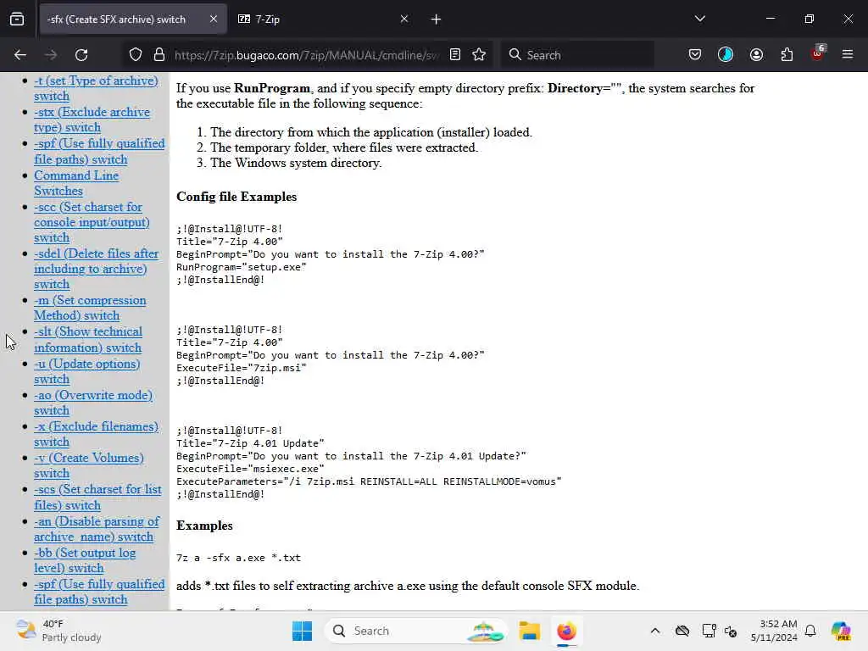Viewport: 868px width, 651px height.
Task: Open the Extensions puzzle piece menu
Action: (787, 55)
